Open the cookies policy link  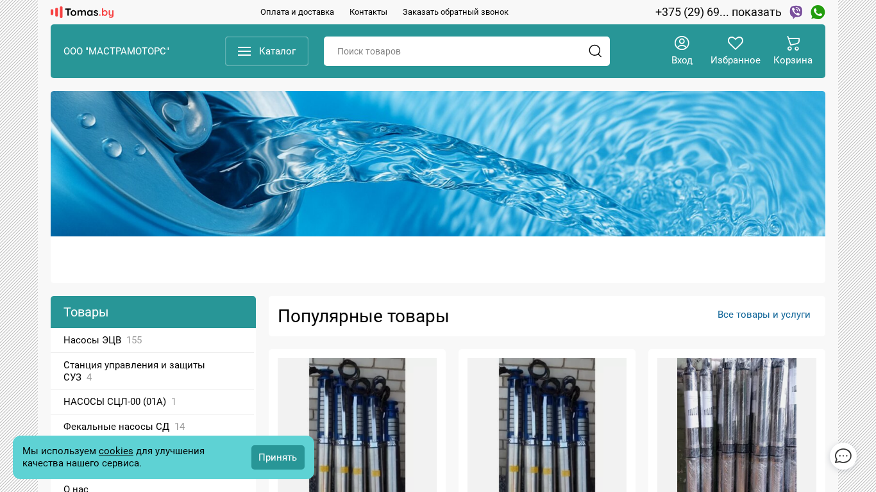116,451
